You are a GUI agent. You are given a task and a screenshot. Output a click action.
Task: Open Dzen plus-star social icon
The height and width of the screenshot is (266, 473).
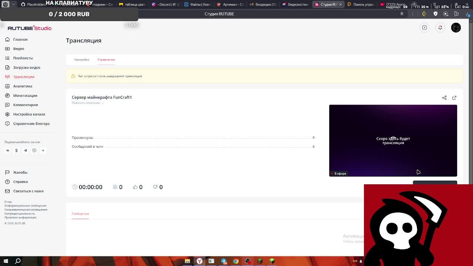coord(43,150)
